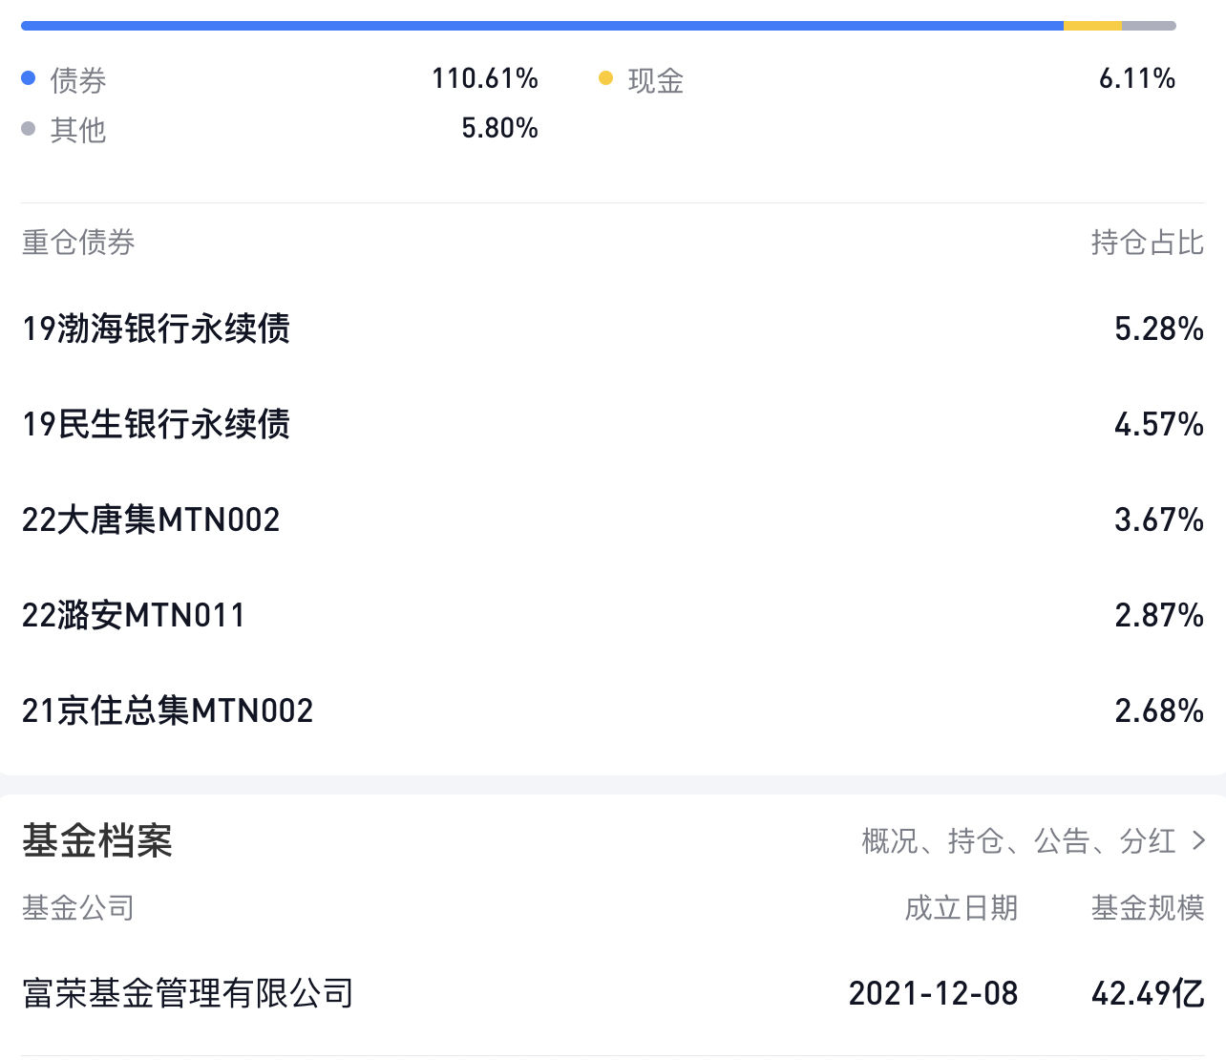Click the blue bond segment of allocation bar

pos(541,26)
